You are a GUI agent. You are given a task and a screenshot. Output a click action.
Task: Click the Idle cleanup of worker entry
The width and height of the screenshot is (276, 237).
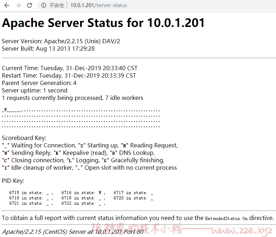[38, 168]
